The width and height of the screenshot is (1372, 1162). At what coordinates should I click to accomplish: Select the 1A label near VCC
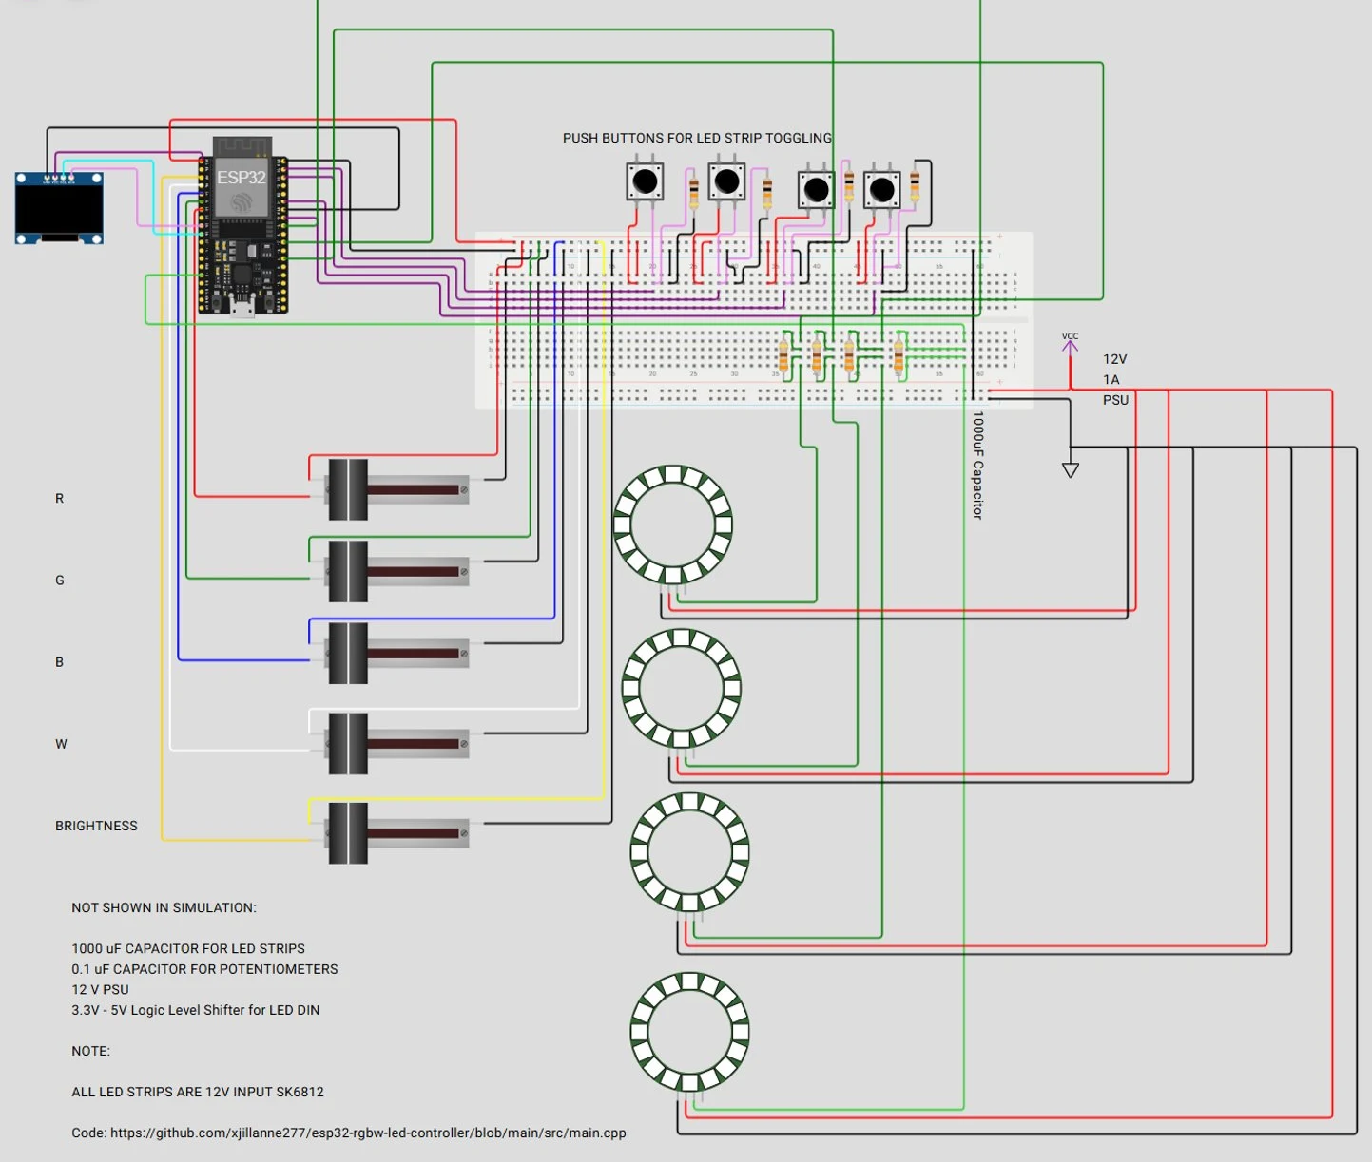(1111, 379)
